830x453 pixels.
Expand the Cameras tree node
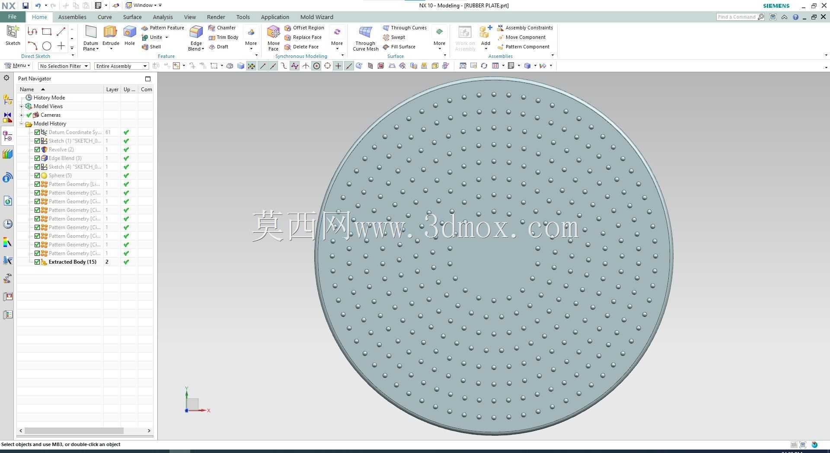pyautogui.click(x=22, y=115)
